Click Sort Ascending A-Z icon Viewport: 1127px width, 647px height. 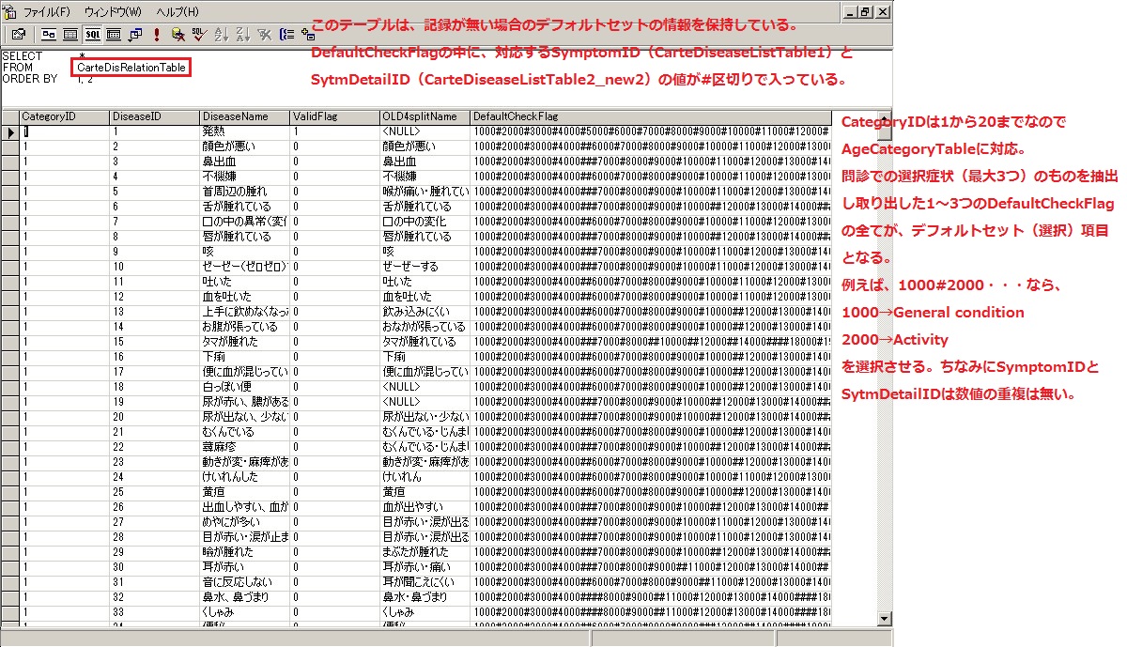222,35
